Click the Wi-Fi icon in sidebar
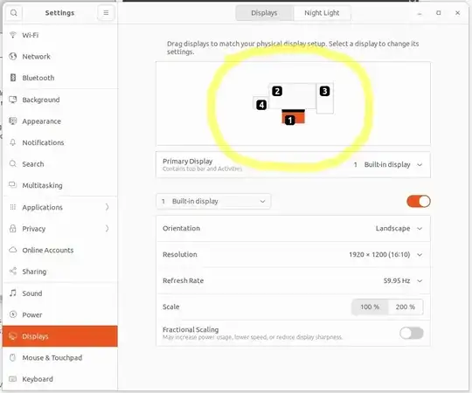The image size is (472, 393). (12, 35)
